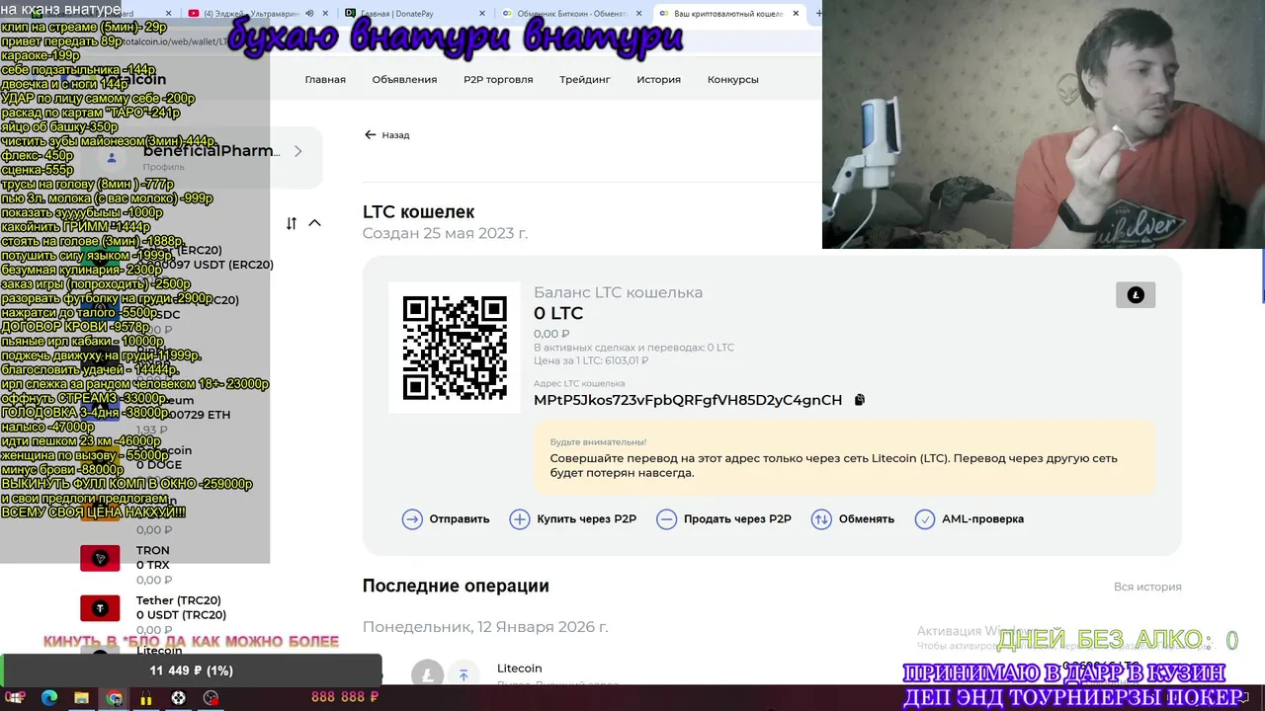
Task: Open the История menu item
Action: coord(658,79)
